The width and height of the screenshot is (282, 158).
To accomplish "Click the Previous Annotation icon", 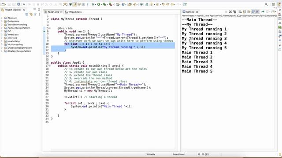I will [x=158, y=4].
